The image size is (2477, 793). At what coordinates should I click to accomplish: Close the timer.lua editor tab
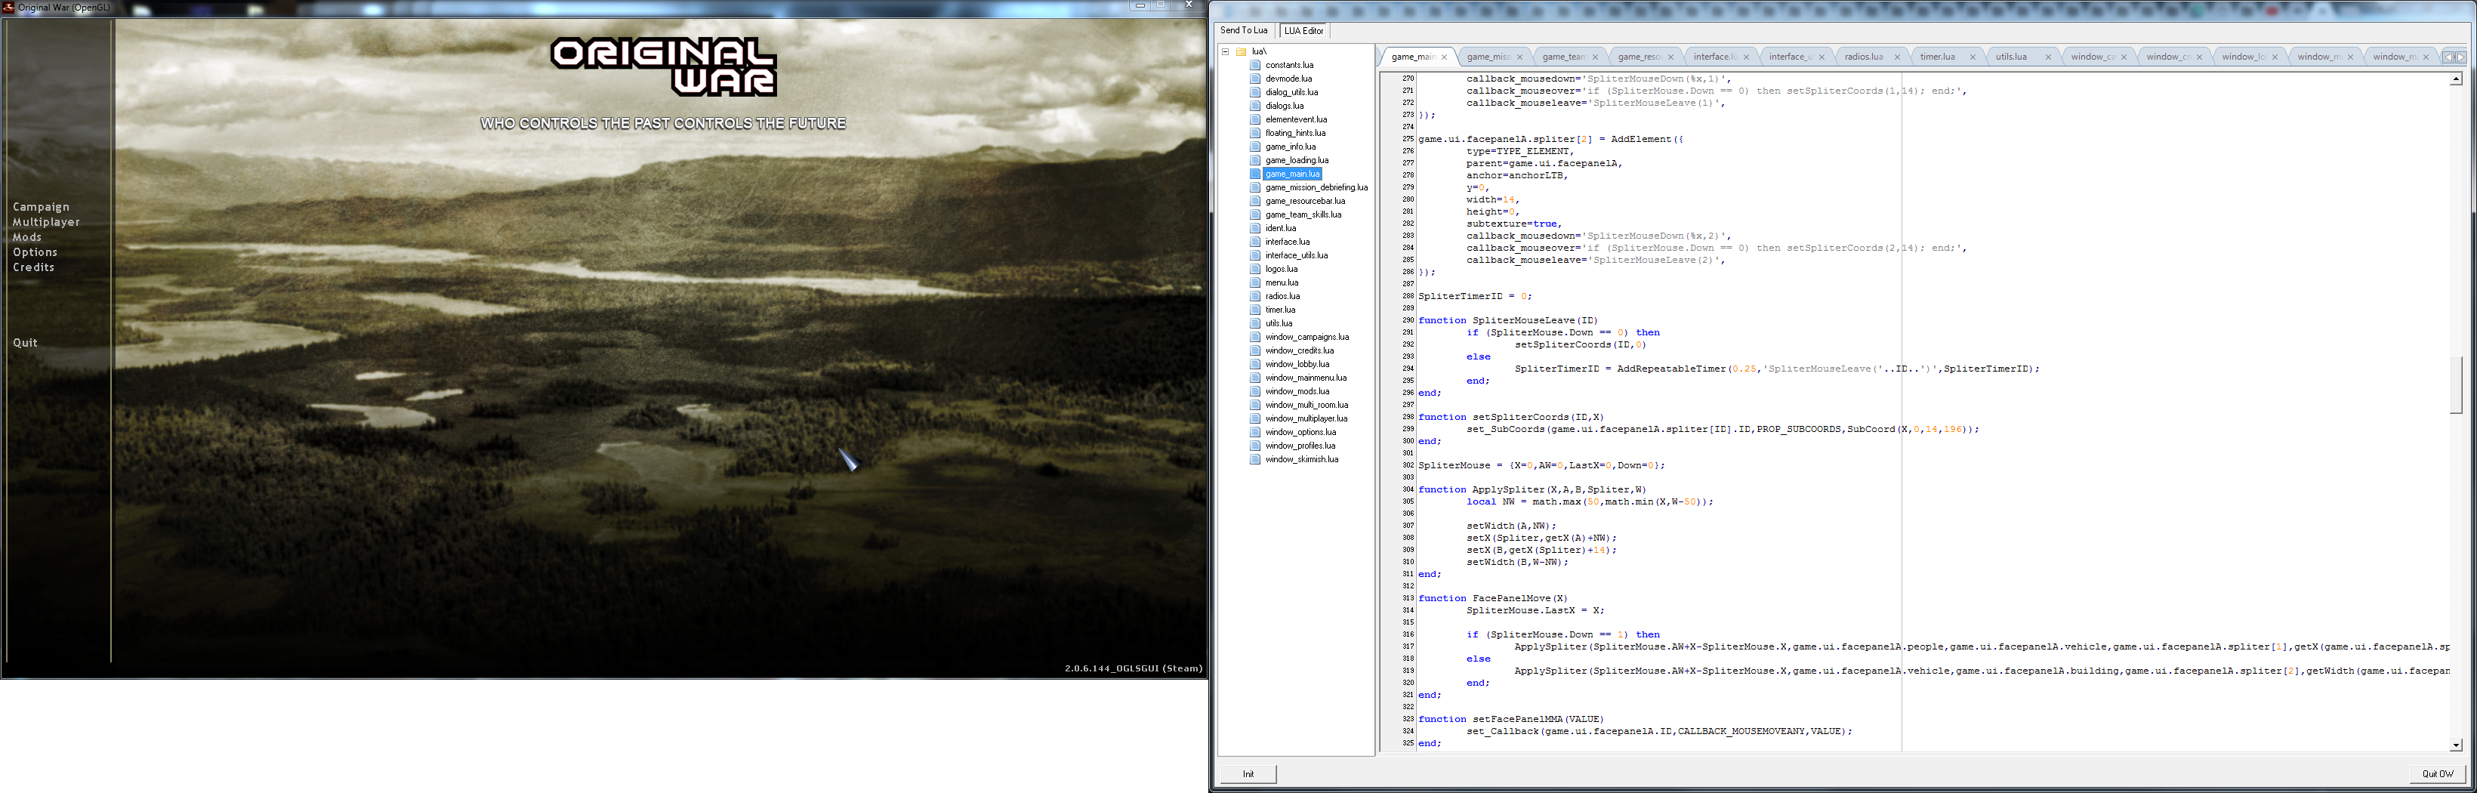tap(1973, 57)
